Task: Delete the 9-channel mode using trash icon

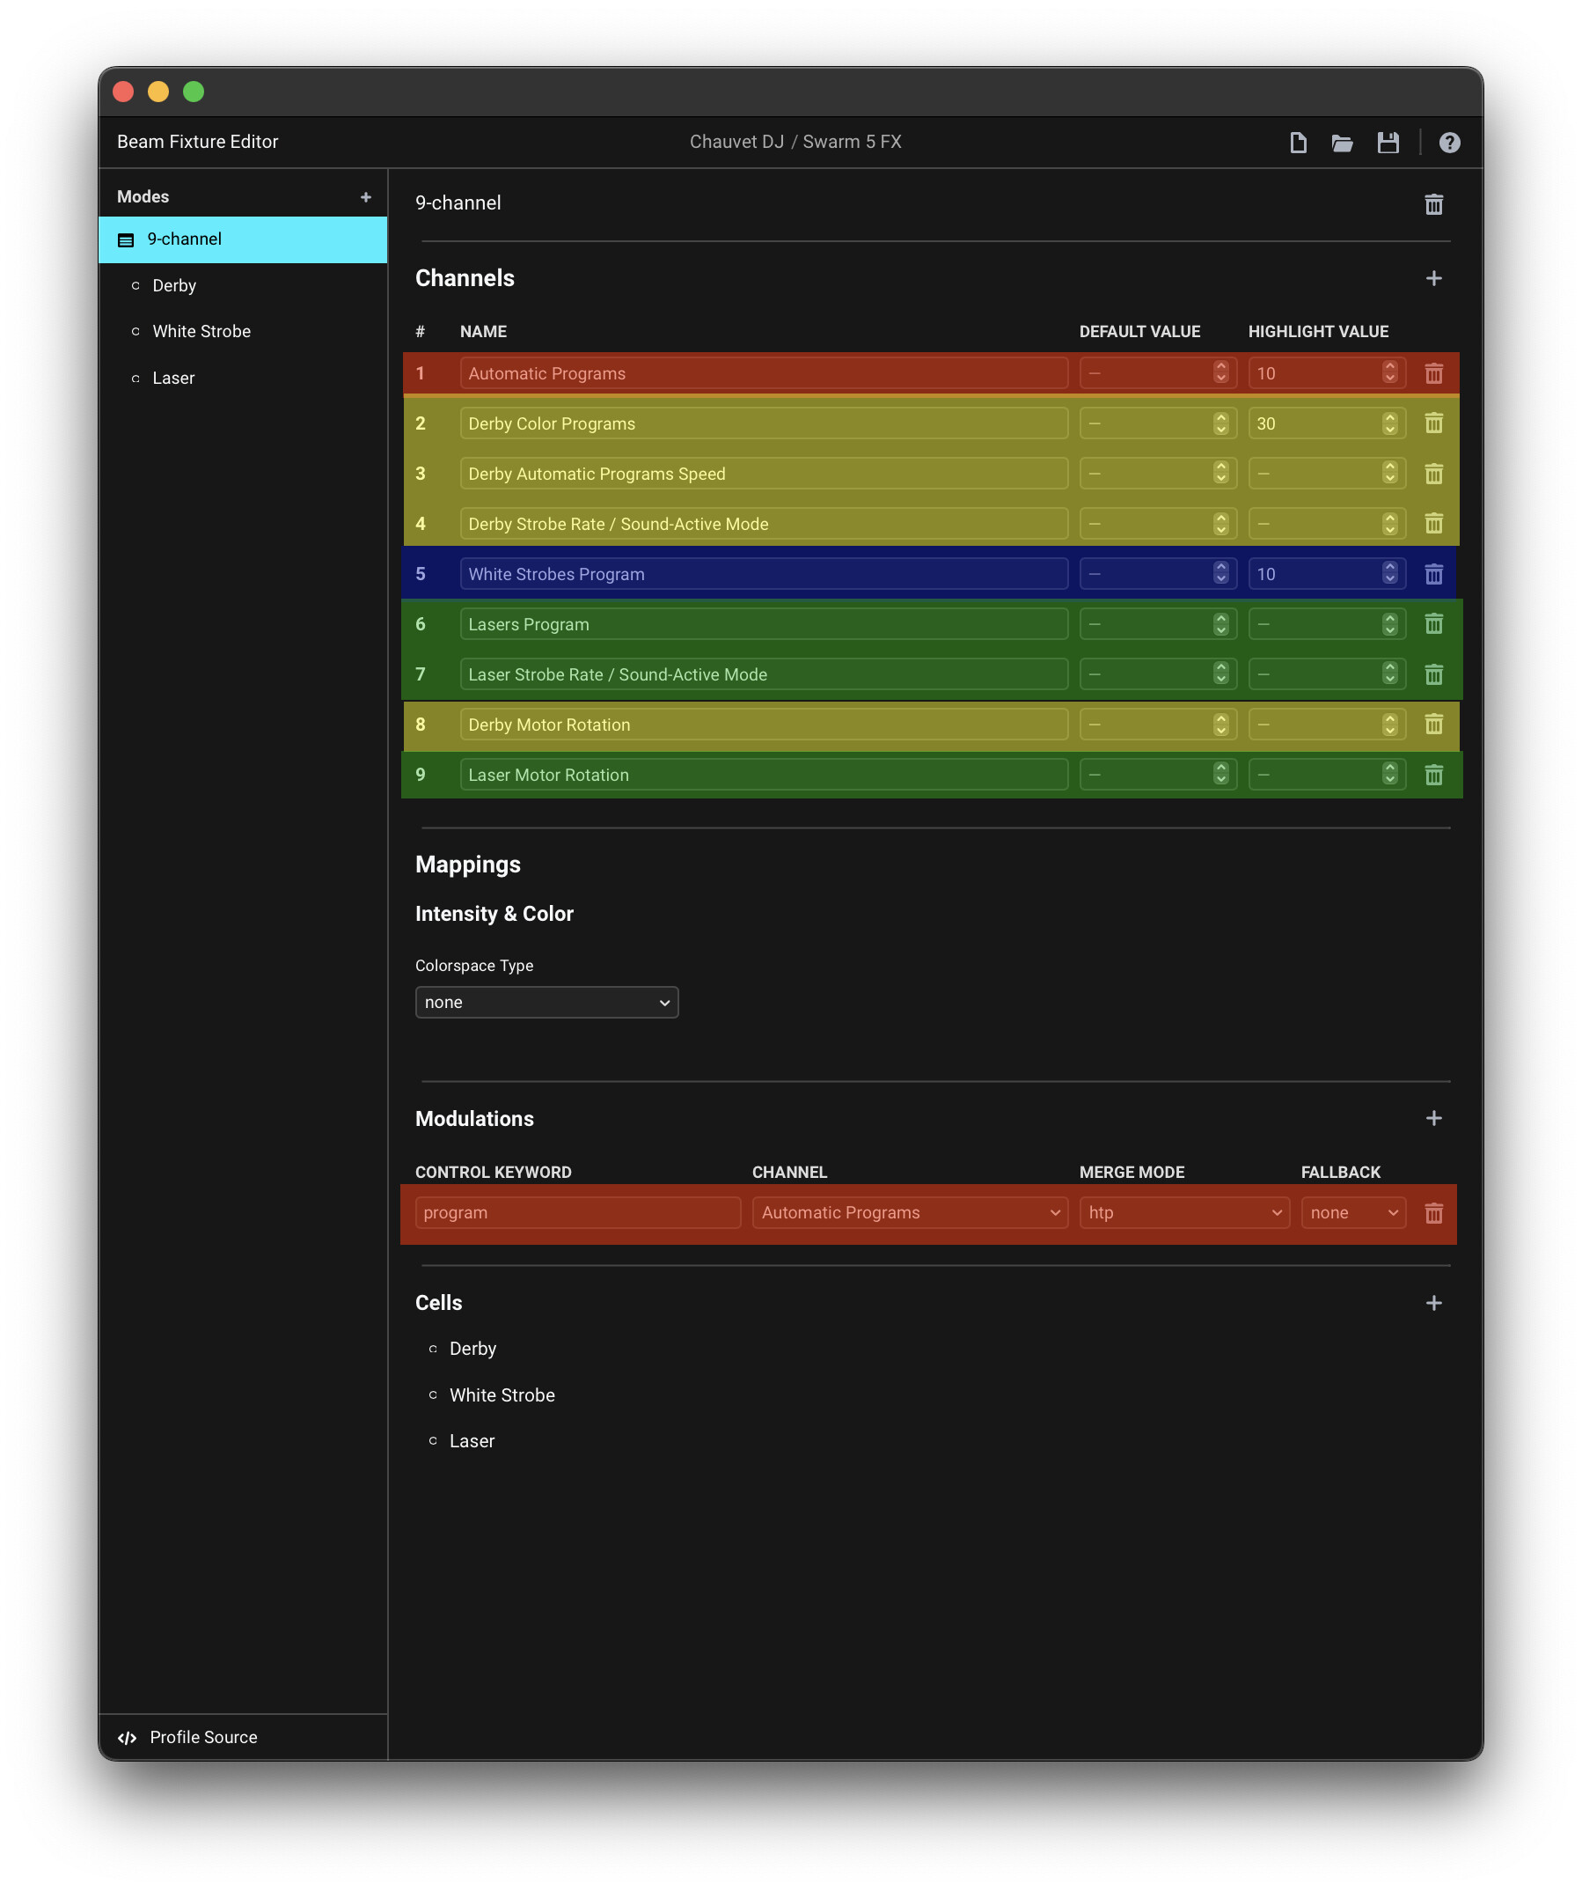Action: tap(1433, 204)
